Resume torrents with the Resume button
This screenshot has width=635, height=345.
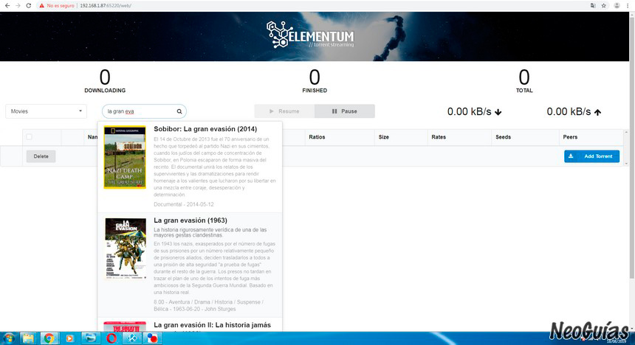pyautogui.click(x=284, y=111)
